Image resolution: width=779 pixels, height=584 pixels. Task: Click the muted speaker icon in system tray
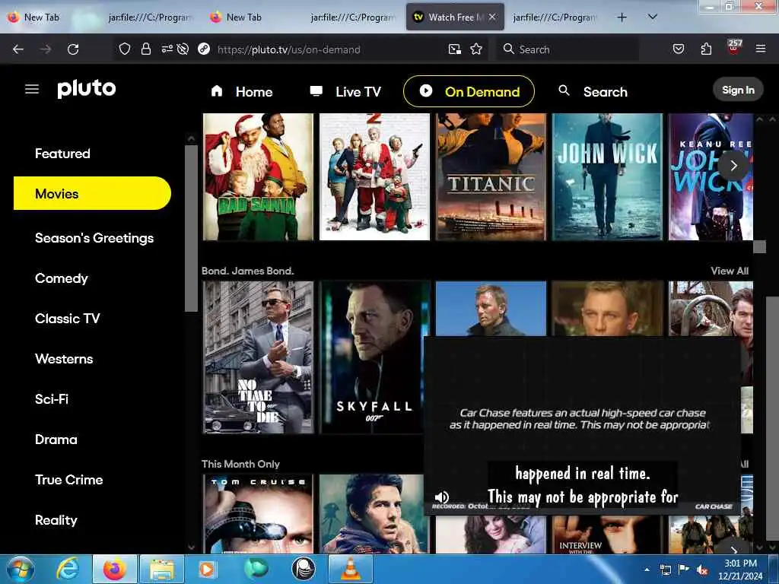pyautogui.click(x=702, y=570)
